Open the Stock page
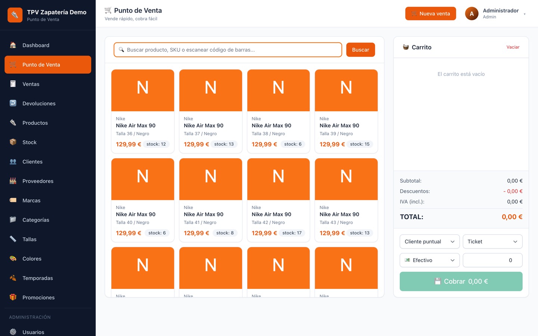This screenshot has height=336, width=538. [x=48, y=142]
